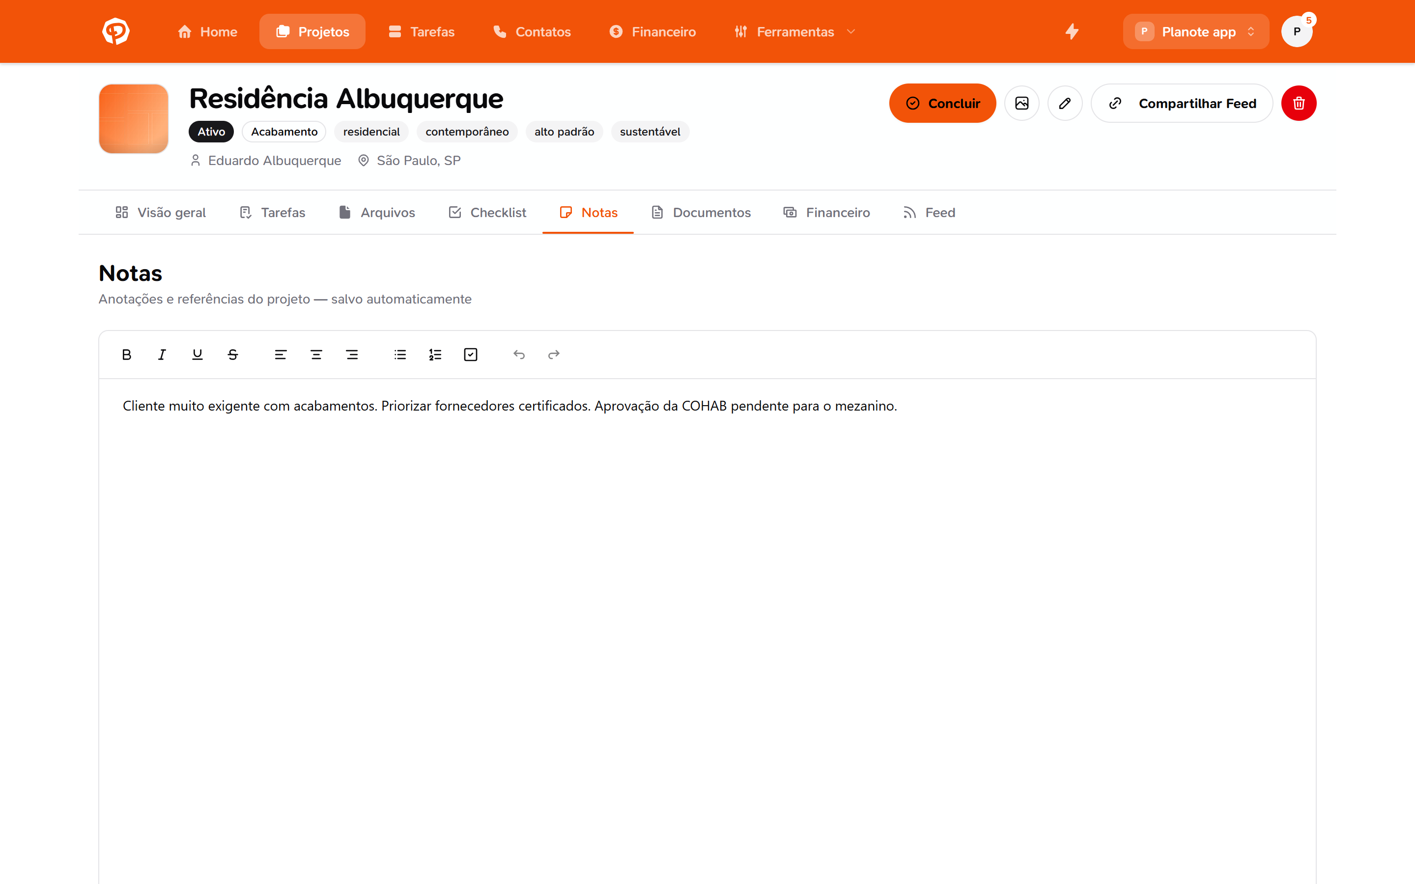Toggle strikethrough formatting

point(233,354)
